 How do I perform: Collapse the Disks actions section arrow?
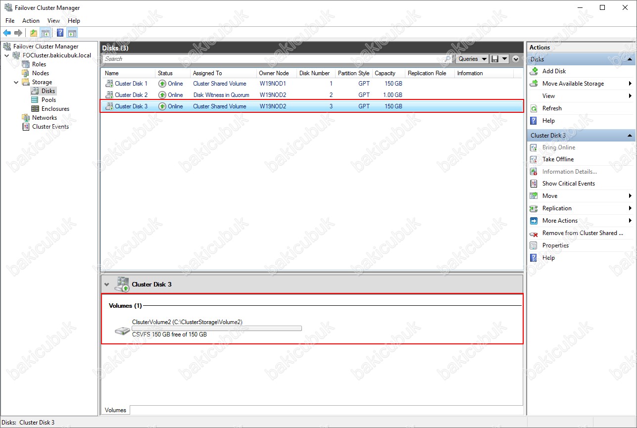pos(630,59)
